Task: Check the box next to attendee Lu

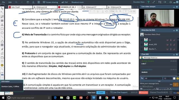Action: 142,40
